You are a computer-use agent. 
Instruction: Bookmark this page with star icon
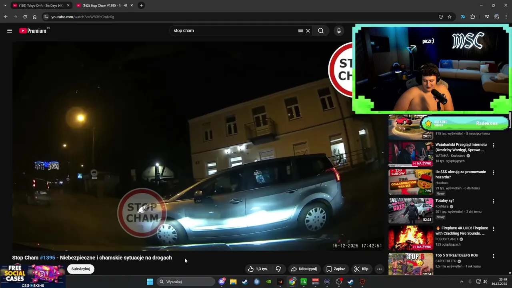450,17
